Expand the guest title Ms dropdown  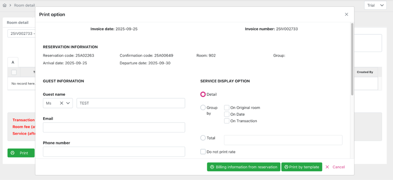[69, 103]
